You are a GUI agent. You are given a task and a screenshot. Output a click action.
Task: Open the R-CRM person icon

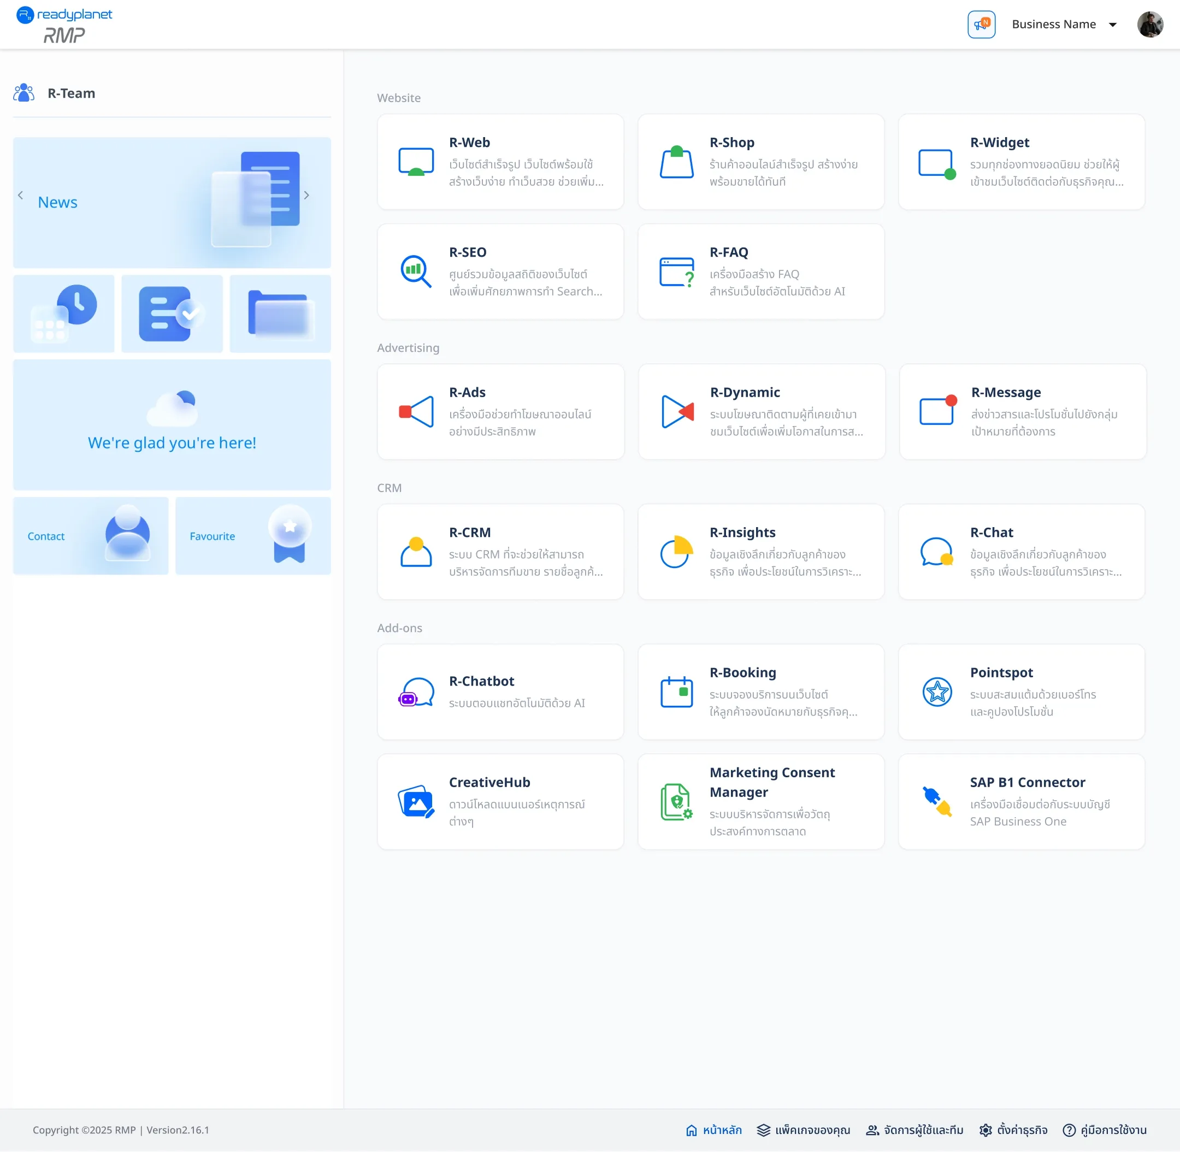[x=416, y=551]
